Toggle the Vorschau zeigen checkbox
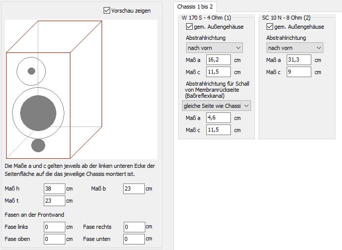 [107, 10]
